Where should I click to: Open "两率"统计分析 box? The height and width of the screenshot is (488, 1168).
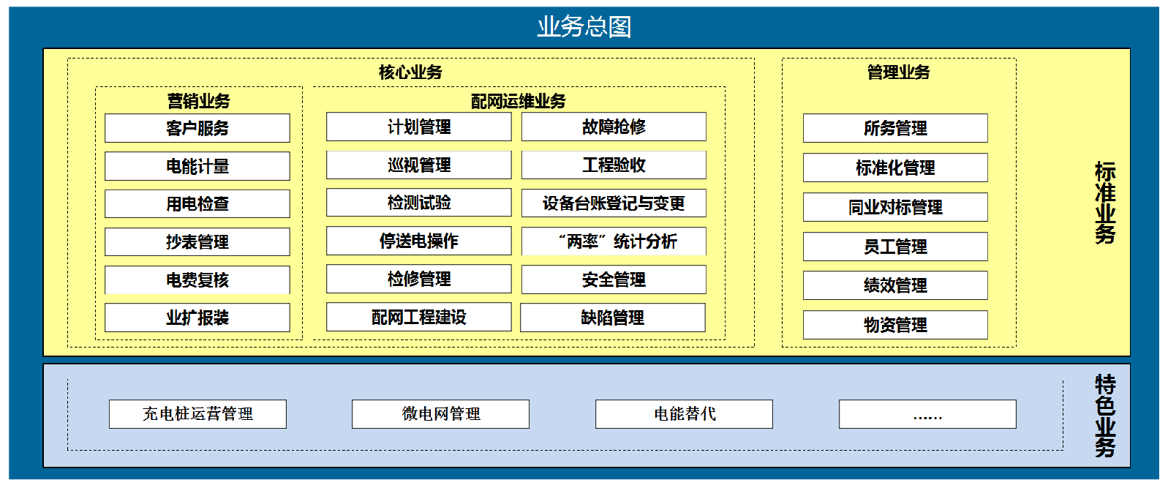click(x=614, y=241)
